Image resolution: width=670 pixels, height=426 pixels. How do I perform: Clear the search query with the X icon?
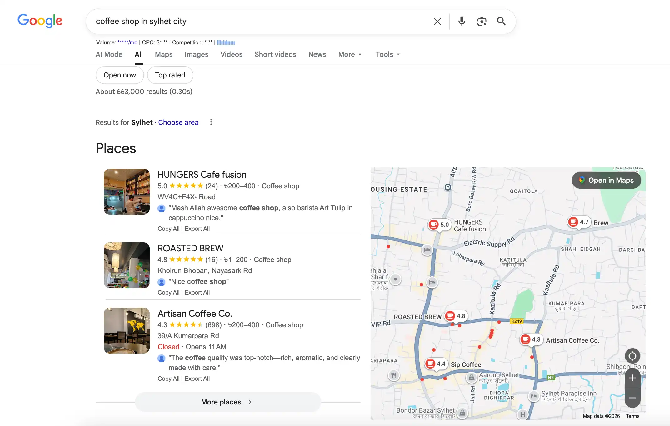pyautogui.click(x=437, y=21)
